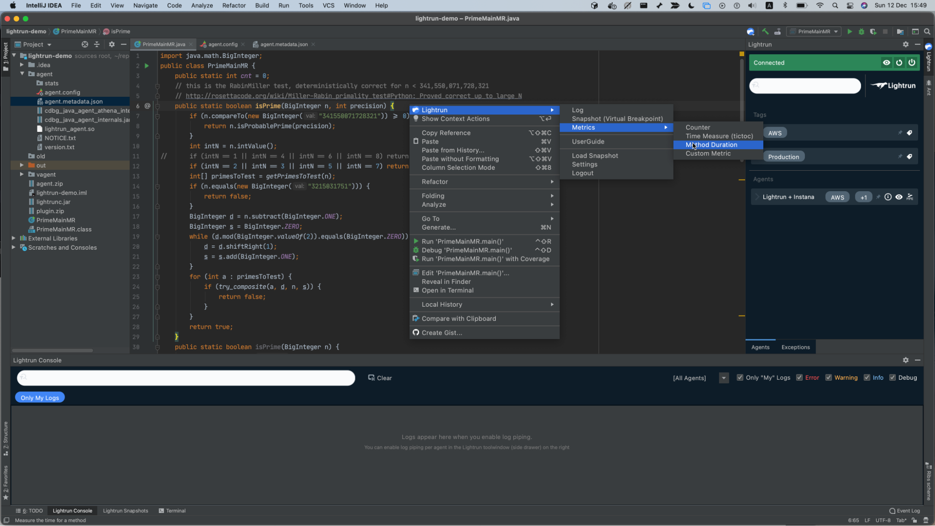Click the run gutter arrow on line 2
Screen dimensions: 935x526
tap(147, 66)
